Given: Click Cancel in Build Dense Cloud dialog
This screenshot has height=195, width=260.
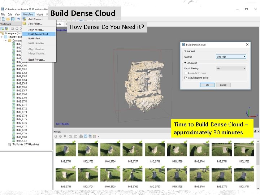Looking at the screenshot, I should (223, 85).
